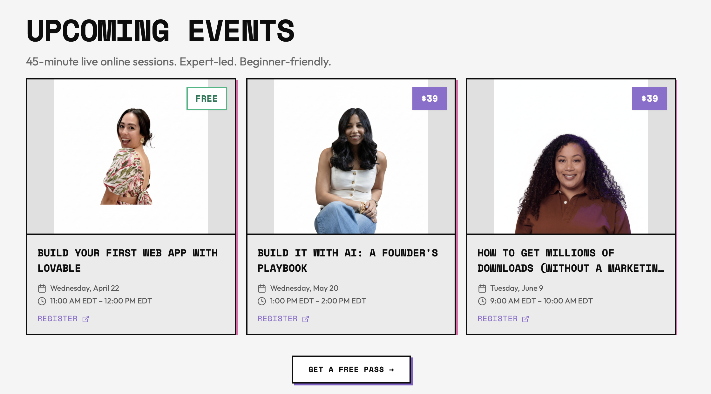Image resolution: width=711 pixels, height=394 pixels.
Task: Click the external-link icon beside first REGISTER link
Action: pos(85,319)
